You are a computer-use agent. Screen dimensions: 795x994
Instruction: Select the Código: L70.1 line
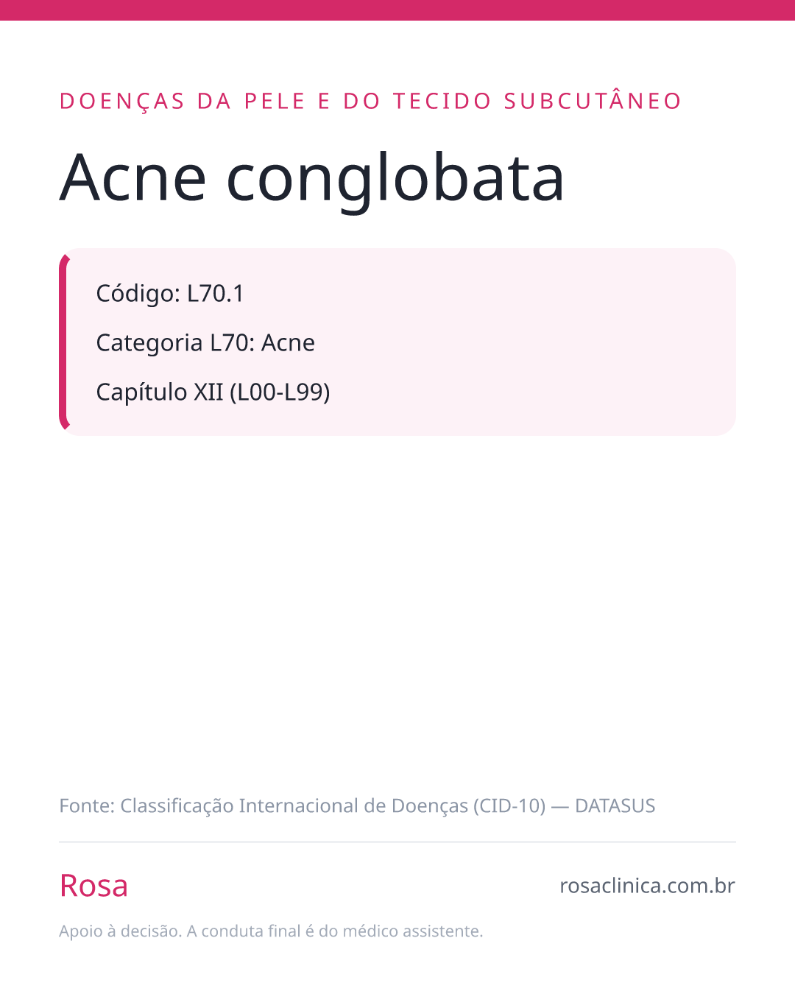point(170,293)
